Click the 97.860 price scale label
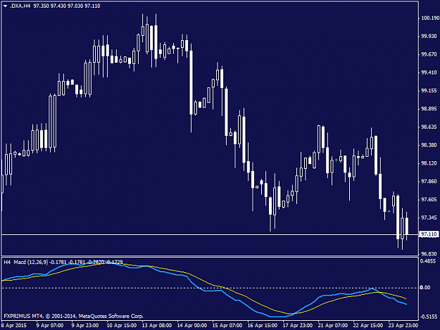 pyautogui.click(x=429, y=182)
